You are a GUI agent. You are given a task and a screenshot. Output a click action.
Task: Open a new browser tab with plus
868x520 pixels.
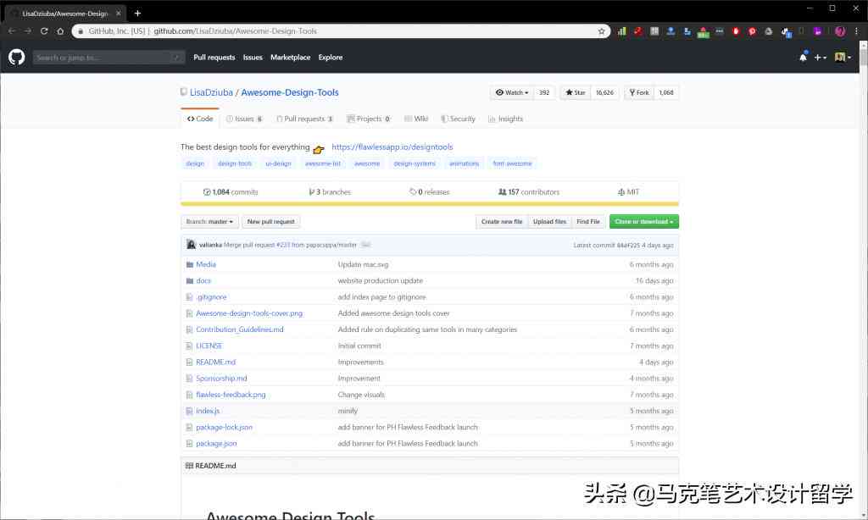[x=137, y=13]
